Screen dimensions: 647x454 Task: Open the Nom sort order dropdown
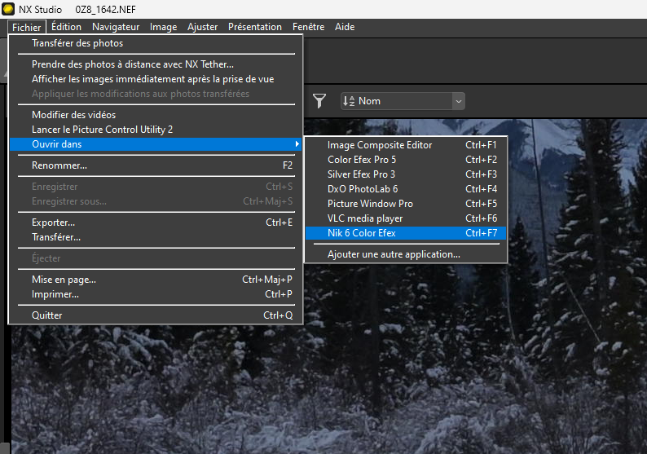click(402, 101)
